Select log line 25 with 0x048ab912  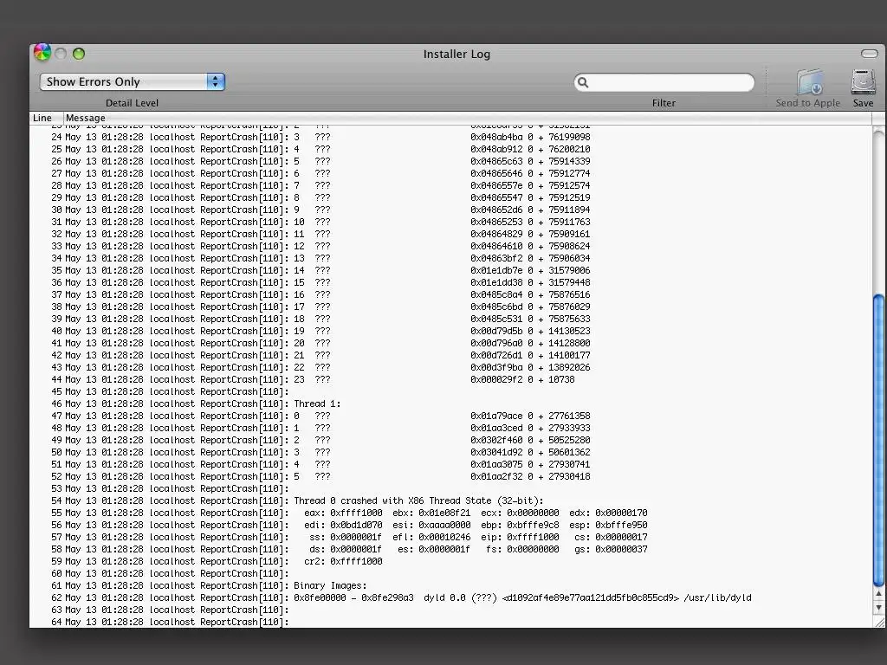(450, 149)
